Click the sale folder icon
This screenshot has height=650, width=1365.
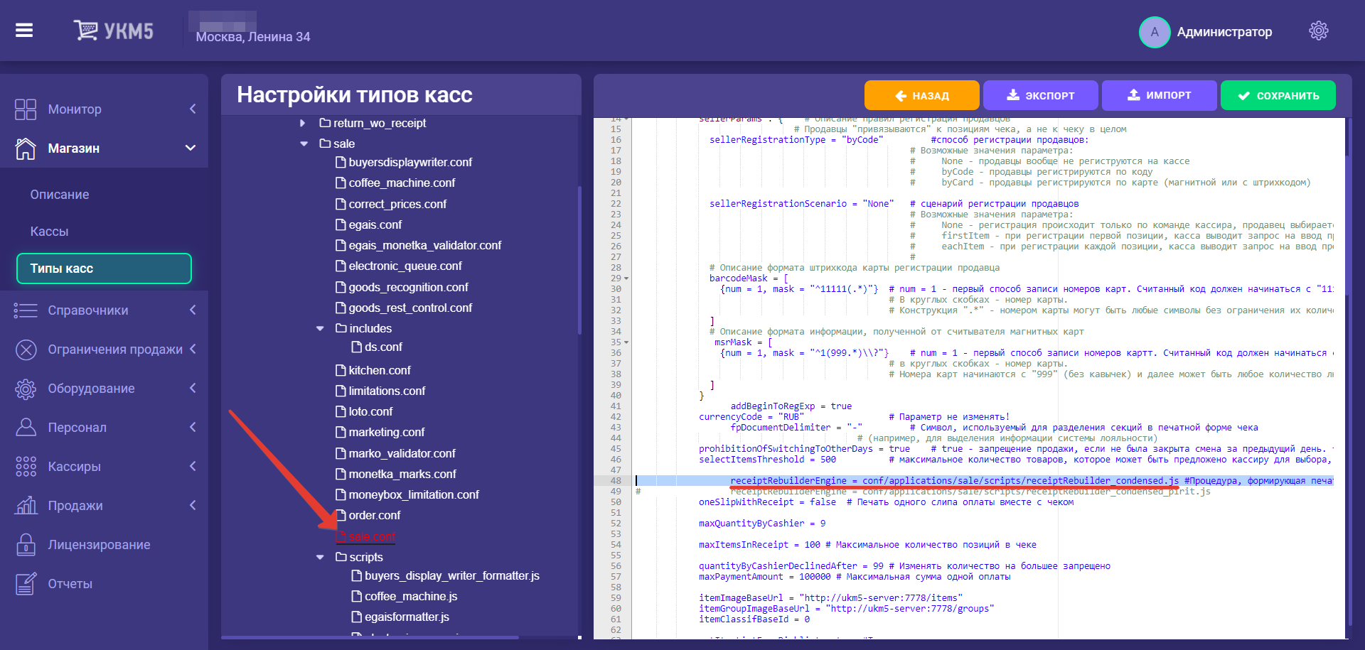pyautogui.click(x=325, y=143)
